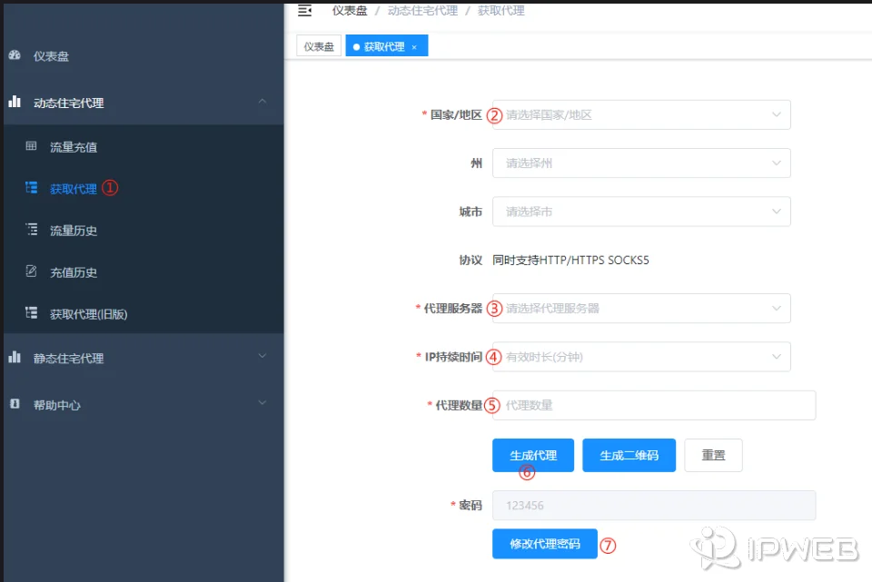
Task: Click the shield icon beside 帮助中心
Action: point(14,404)
